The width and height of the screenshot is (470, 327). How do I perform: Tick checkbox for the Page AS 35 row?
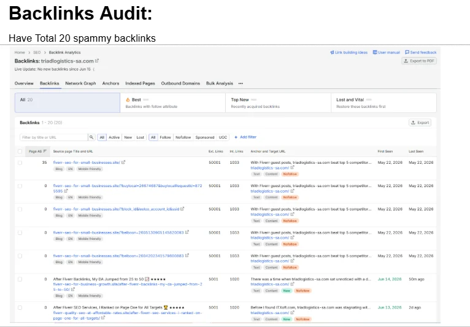[20, 163]
